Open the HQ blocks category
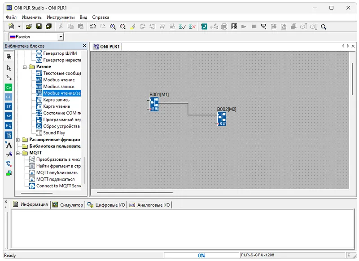Viewport: 359px width, 261px height. click(9, 126)
